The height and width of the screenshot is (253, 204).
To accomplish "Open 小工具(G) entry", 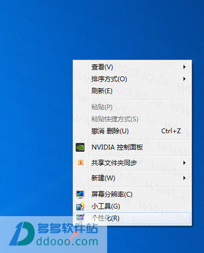I will coord(132,206).
